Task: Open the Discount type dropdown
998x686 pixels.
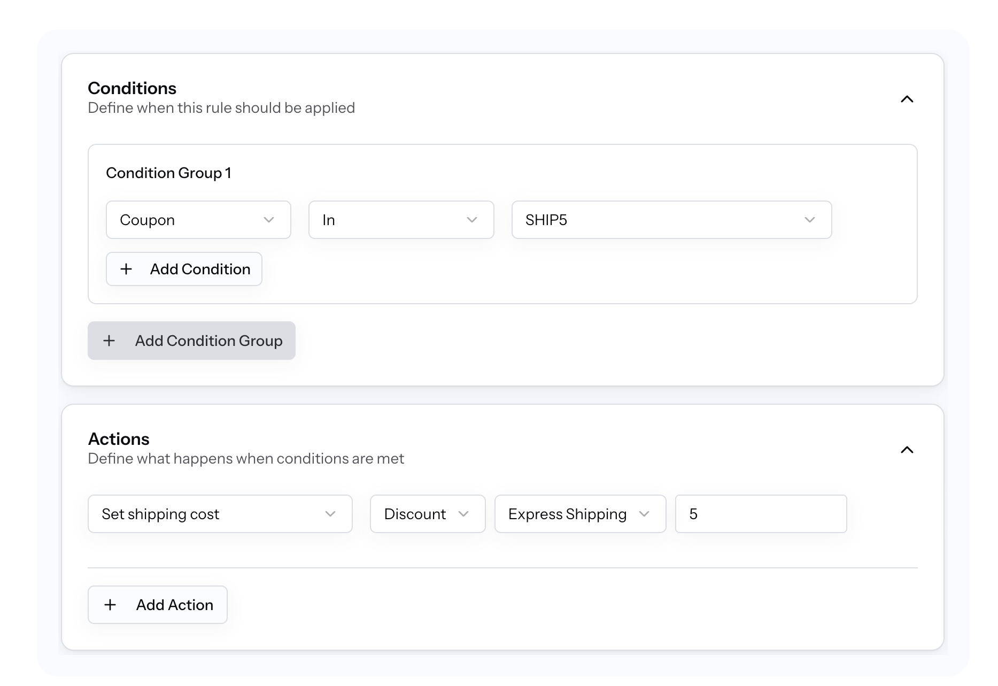Action: click(427, 514)
